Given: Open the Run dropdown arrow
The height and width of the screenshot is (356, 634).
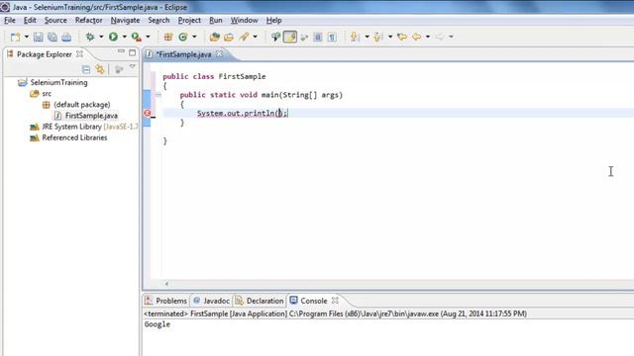Looking at the screenshot, I should 125,38.
